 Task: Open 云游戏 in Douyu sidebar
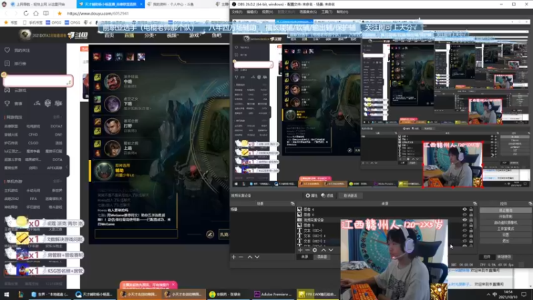click(20, 91)
